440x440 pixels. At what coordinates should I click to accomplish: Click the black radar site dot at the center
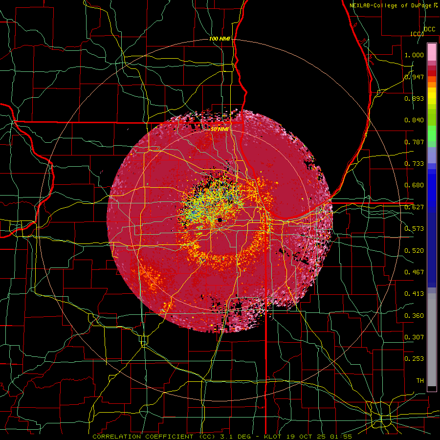(220, 220)
